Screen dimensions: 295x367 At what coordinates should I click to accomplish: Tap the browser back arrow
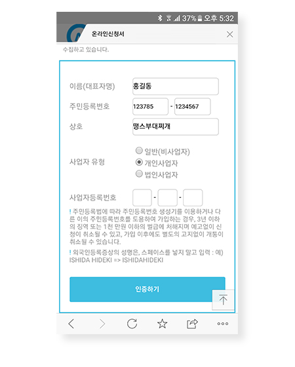(71, 324)
